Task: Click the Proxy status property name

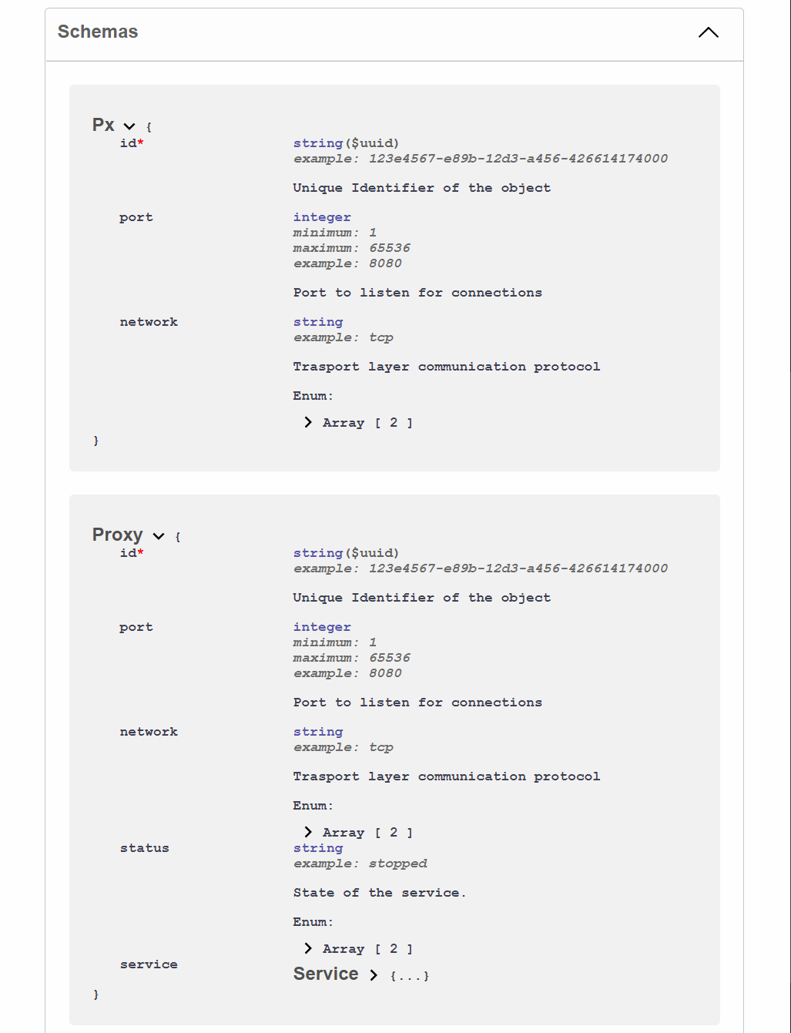Action: (144, 848)
